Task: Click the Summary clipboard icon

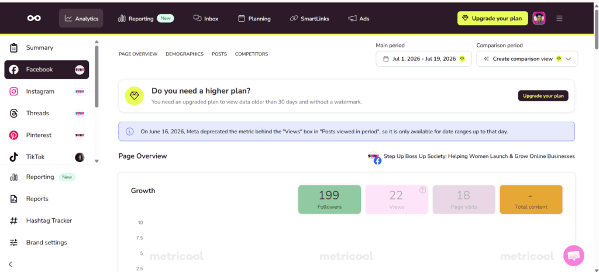Action: pyautogui.click(x=14, y=48)
